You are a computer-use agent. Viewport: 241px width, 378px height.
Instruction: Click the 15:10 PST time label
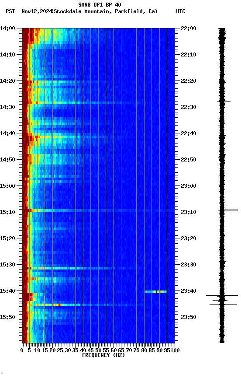tap(7, 212)
